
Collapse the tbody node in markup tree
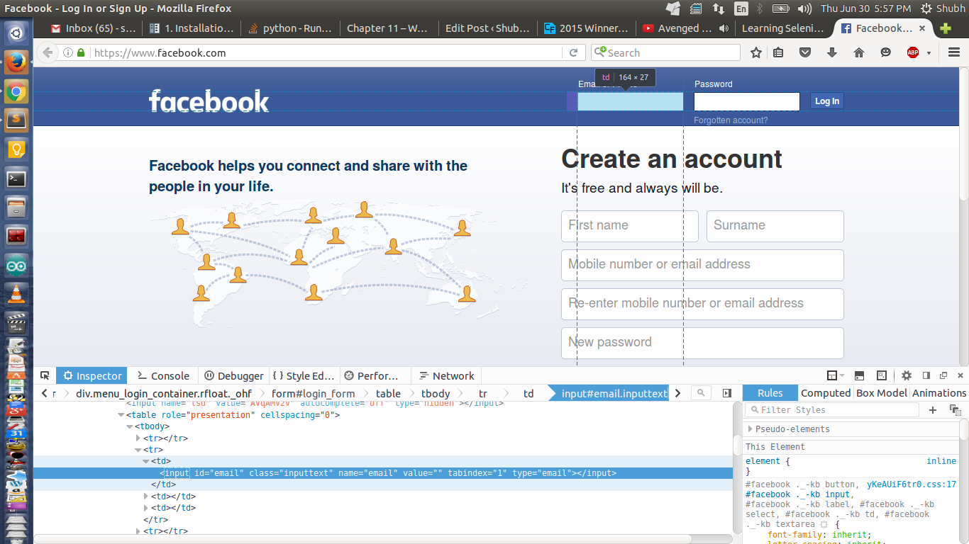[130, 426]
